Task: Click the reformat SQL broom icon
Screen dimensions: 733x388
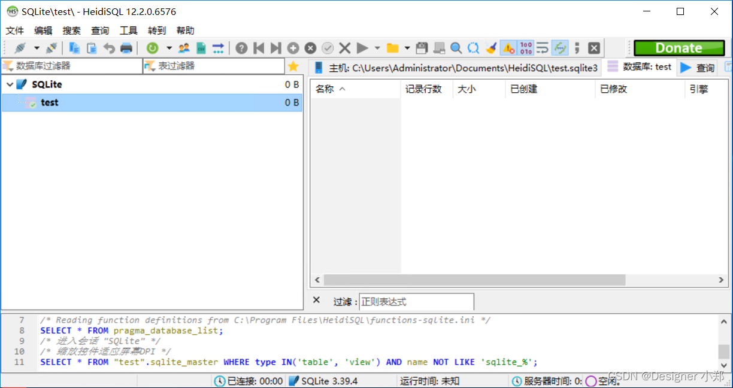Action: [491, 48]
